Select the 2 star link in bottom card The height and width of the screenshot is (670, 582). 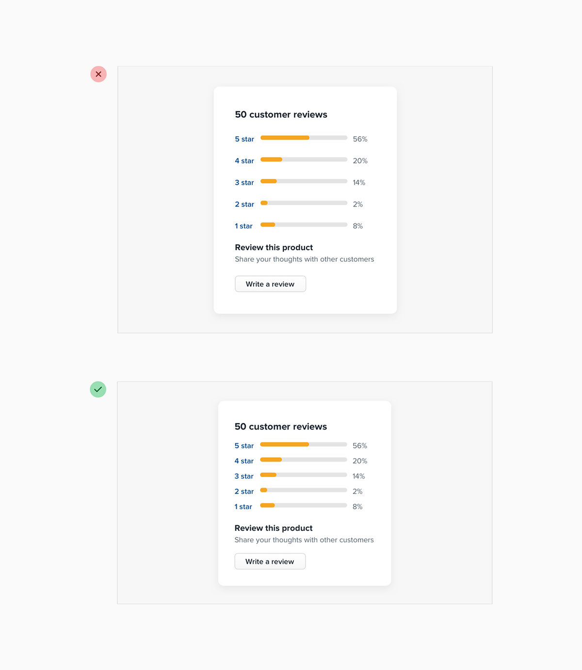click(243, 491)
